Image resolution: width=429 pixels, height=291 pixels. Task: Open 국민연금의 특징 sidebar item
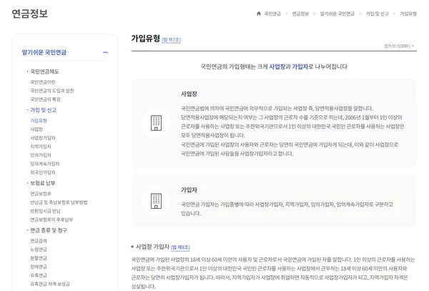45,99
